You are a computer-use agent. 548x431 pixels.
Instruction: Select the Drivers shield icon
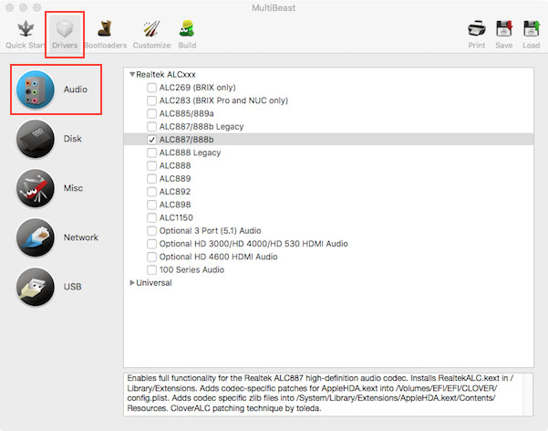click(x=65, y=28)
